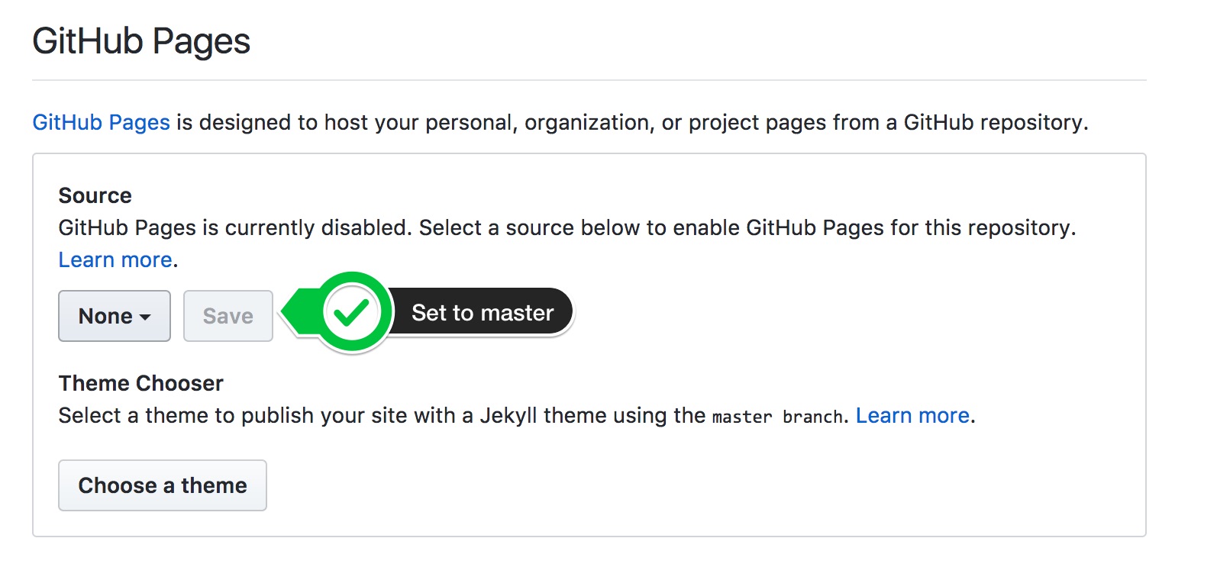Click the GitHub Pages page heading

141,41
